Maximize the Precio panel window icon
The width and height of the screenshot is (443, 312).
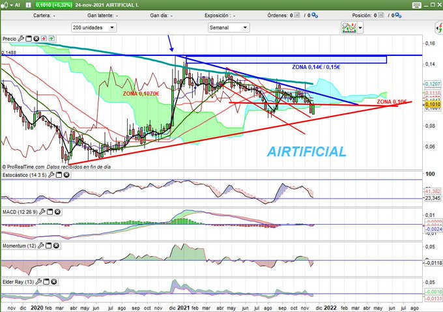coord(29,38)
